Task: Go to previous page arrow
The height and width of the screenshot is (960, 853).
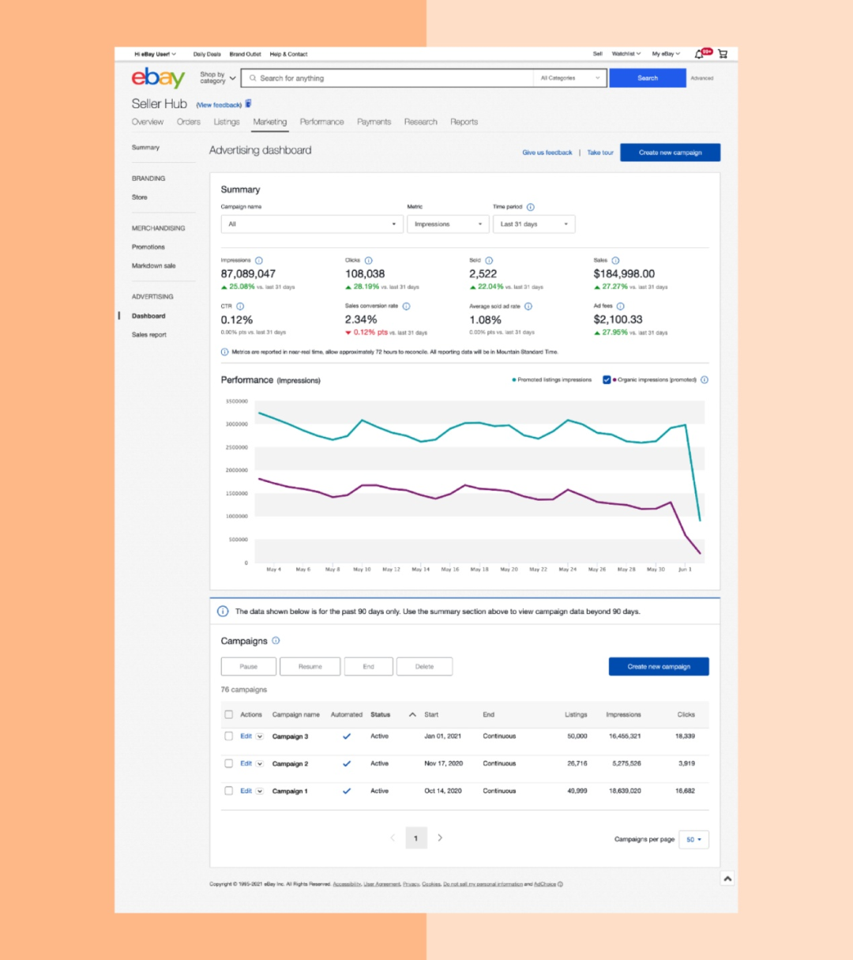Action: (x=393, y=838)
